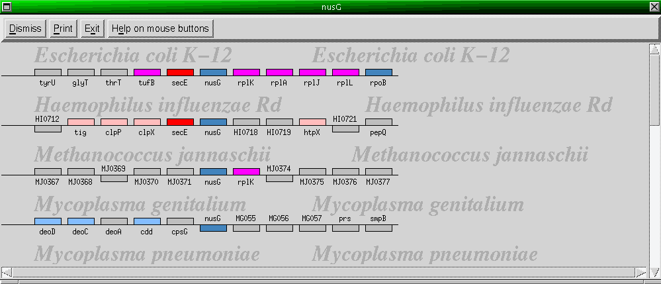
Task: Select the magenta tufB gene box
Action: point(147,72)
